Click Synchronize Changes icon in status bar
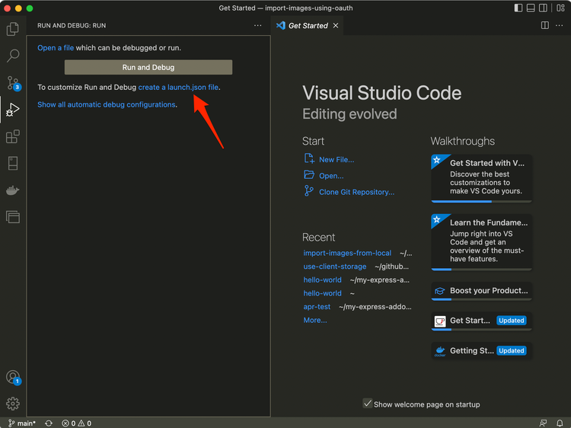The width and height of the screenshot is (571, 428). click(49, 423)
